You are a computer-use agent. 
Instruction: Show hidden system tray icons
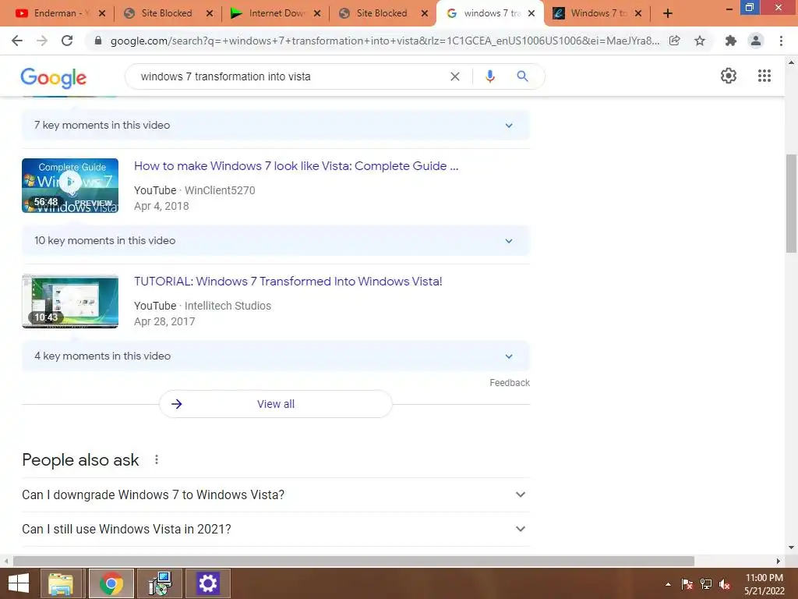[668, 584]
